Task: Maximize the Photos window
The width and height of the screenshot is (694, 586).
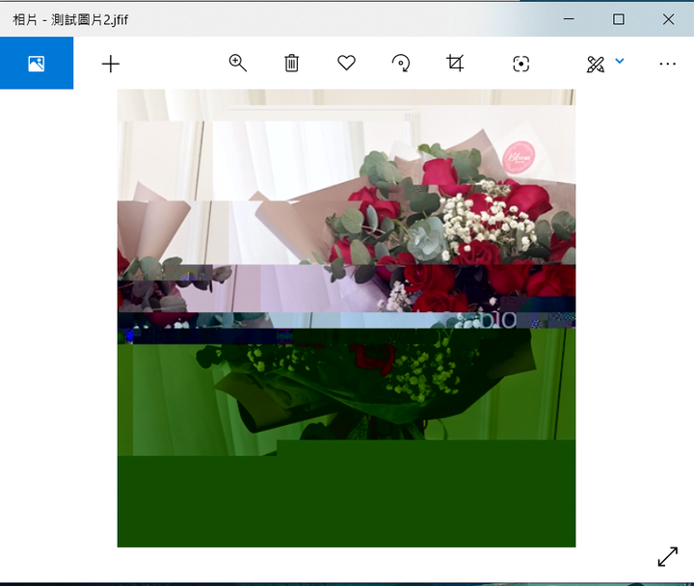Action: pyautogui.click(x=618, y=19)
